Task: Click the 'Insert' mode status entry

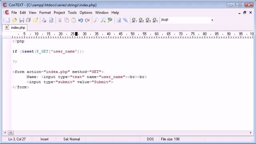Action: (44, 139)
